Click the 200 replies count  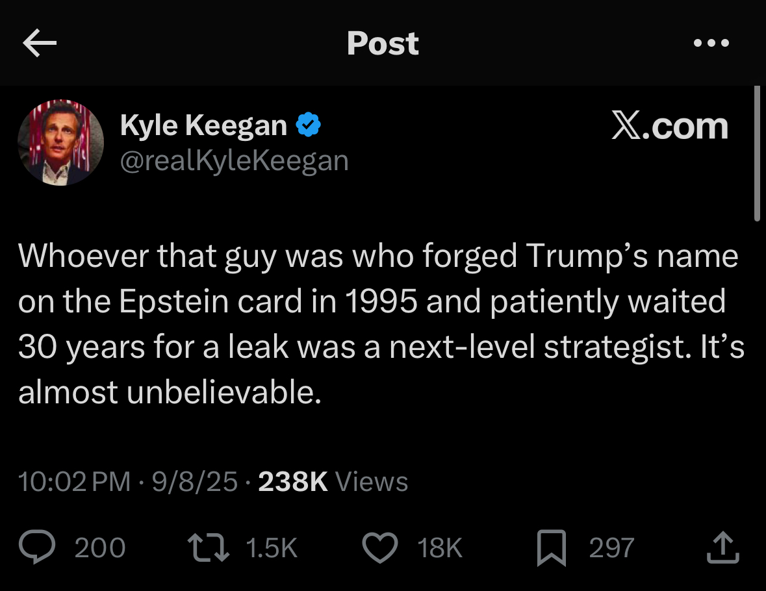tap(99, 547)
